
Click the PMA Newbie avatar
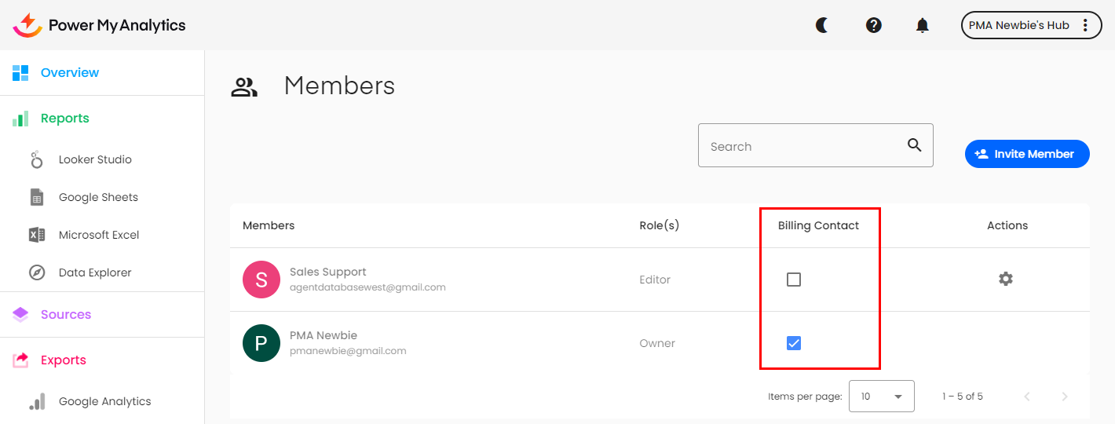(261, 343)
